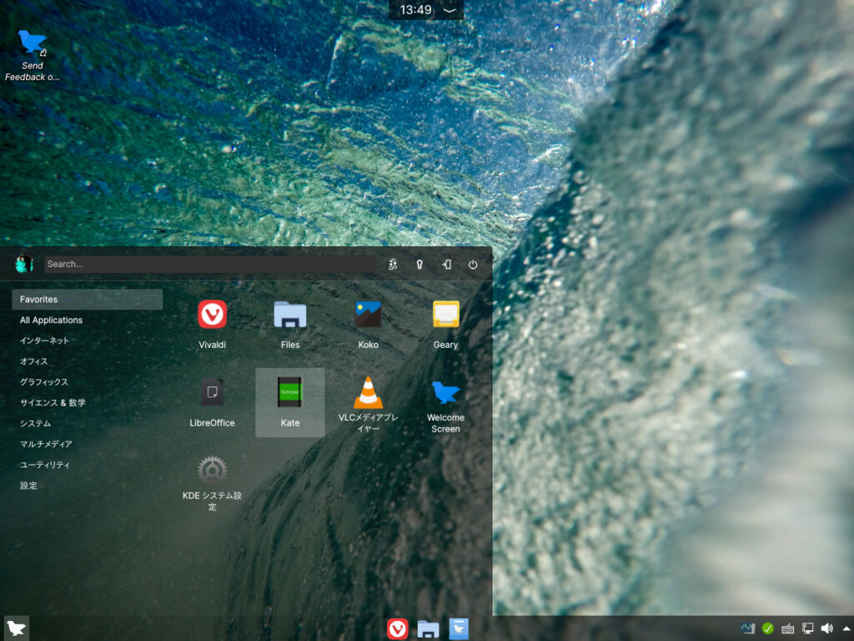Click the green update status tray icon
The width and height of the screenshot is (854, 641).
(767, 628)
